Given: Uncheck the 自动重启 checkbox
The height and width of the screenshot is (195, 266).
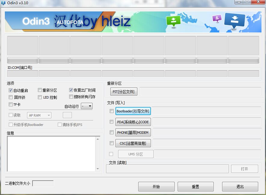Looking at the screenshot, I should coord(11,90).
